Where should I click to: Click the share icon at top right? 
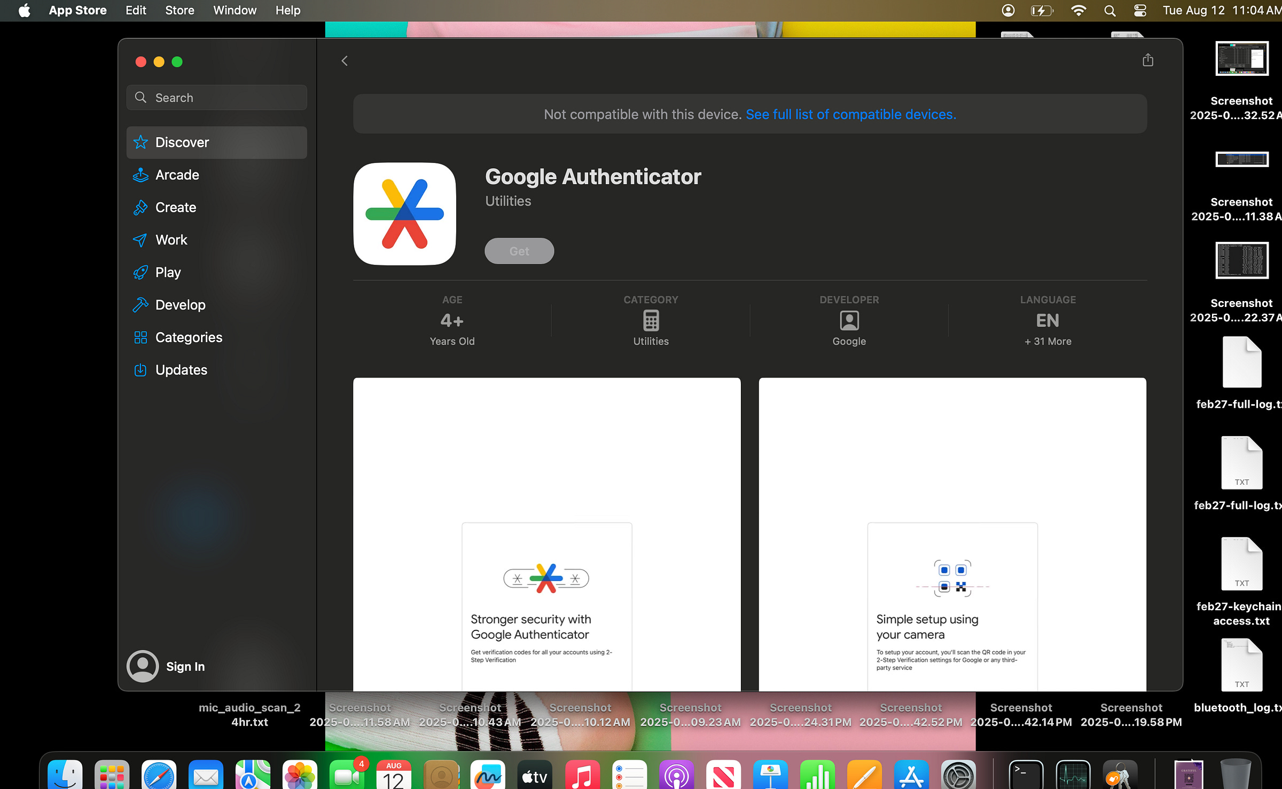tap(1147, 60)
